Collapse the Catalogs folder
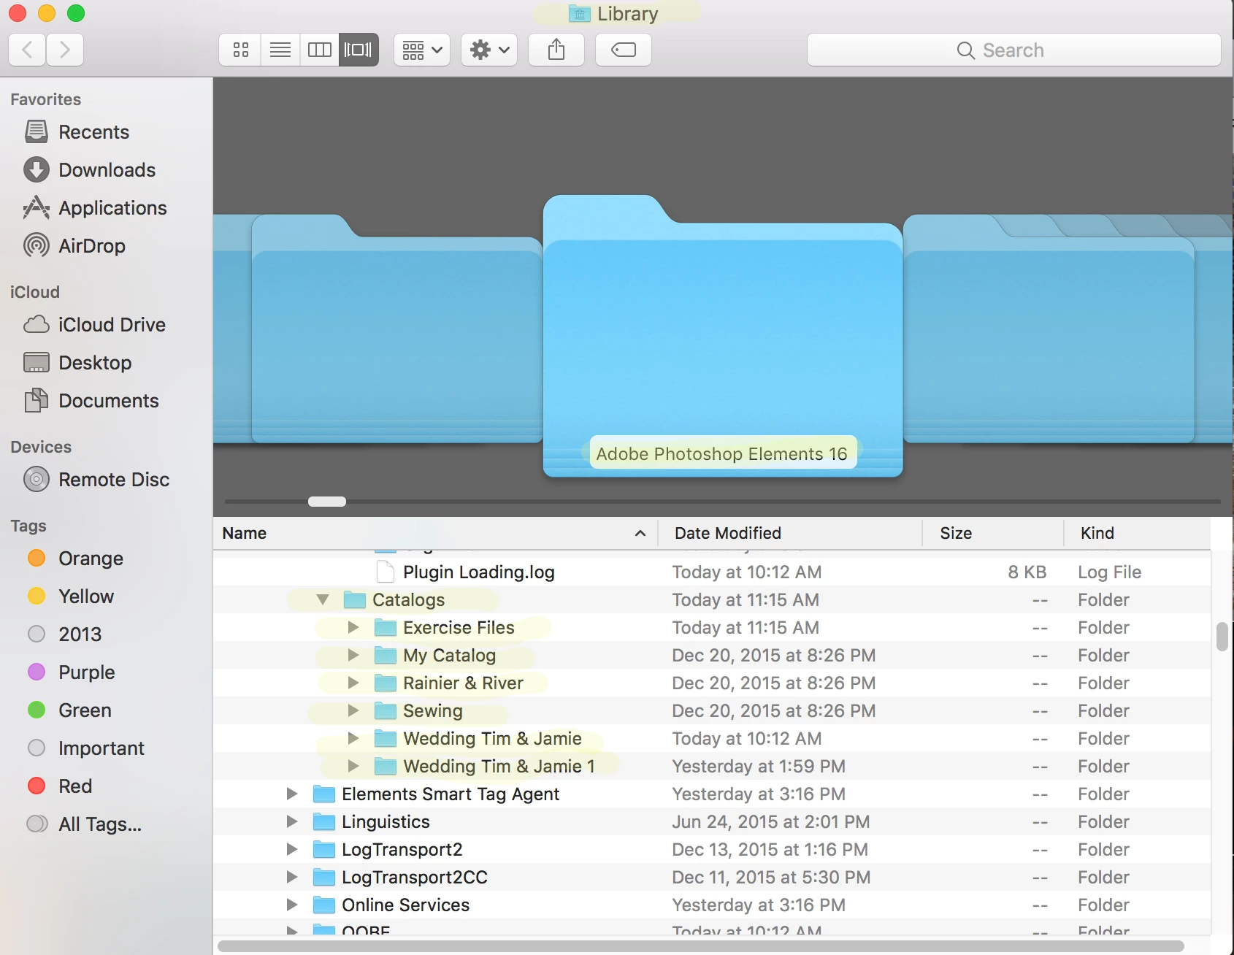The width and height of the screenshot is (1234, 955). tap(323, 599)
